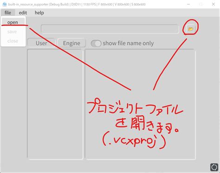
Task: Choose save from the file menu
Action: point(13,32)
